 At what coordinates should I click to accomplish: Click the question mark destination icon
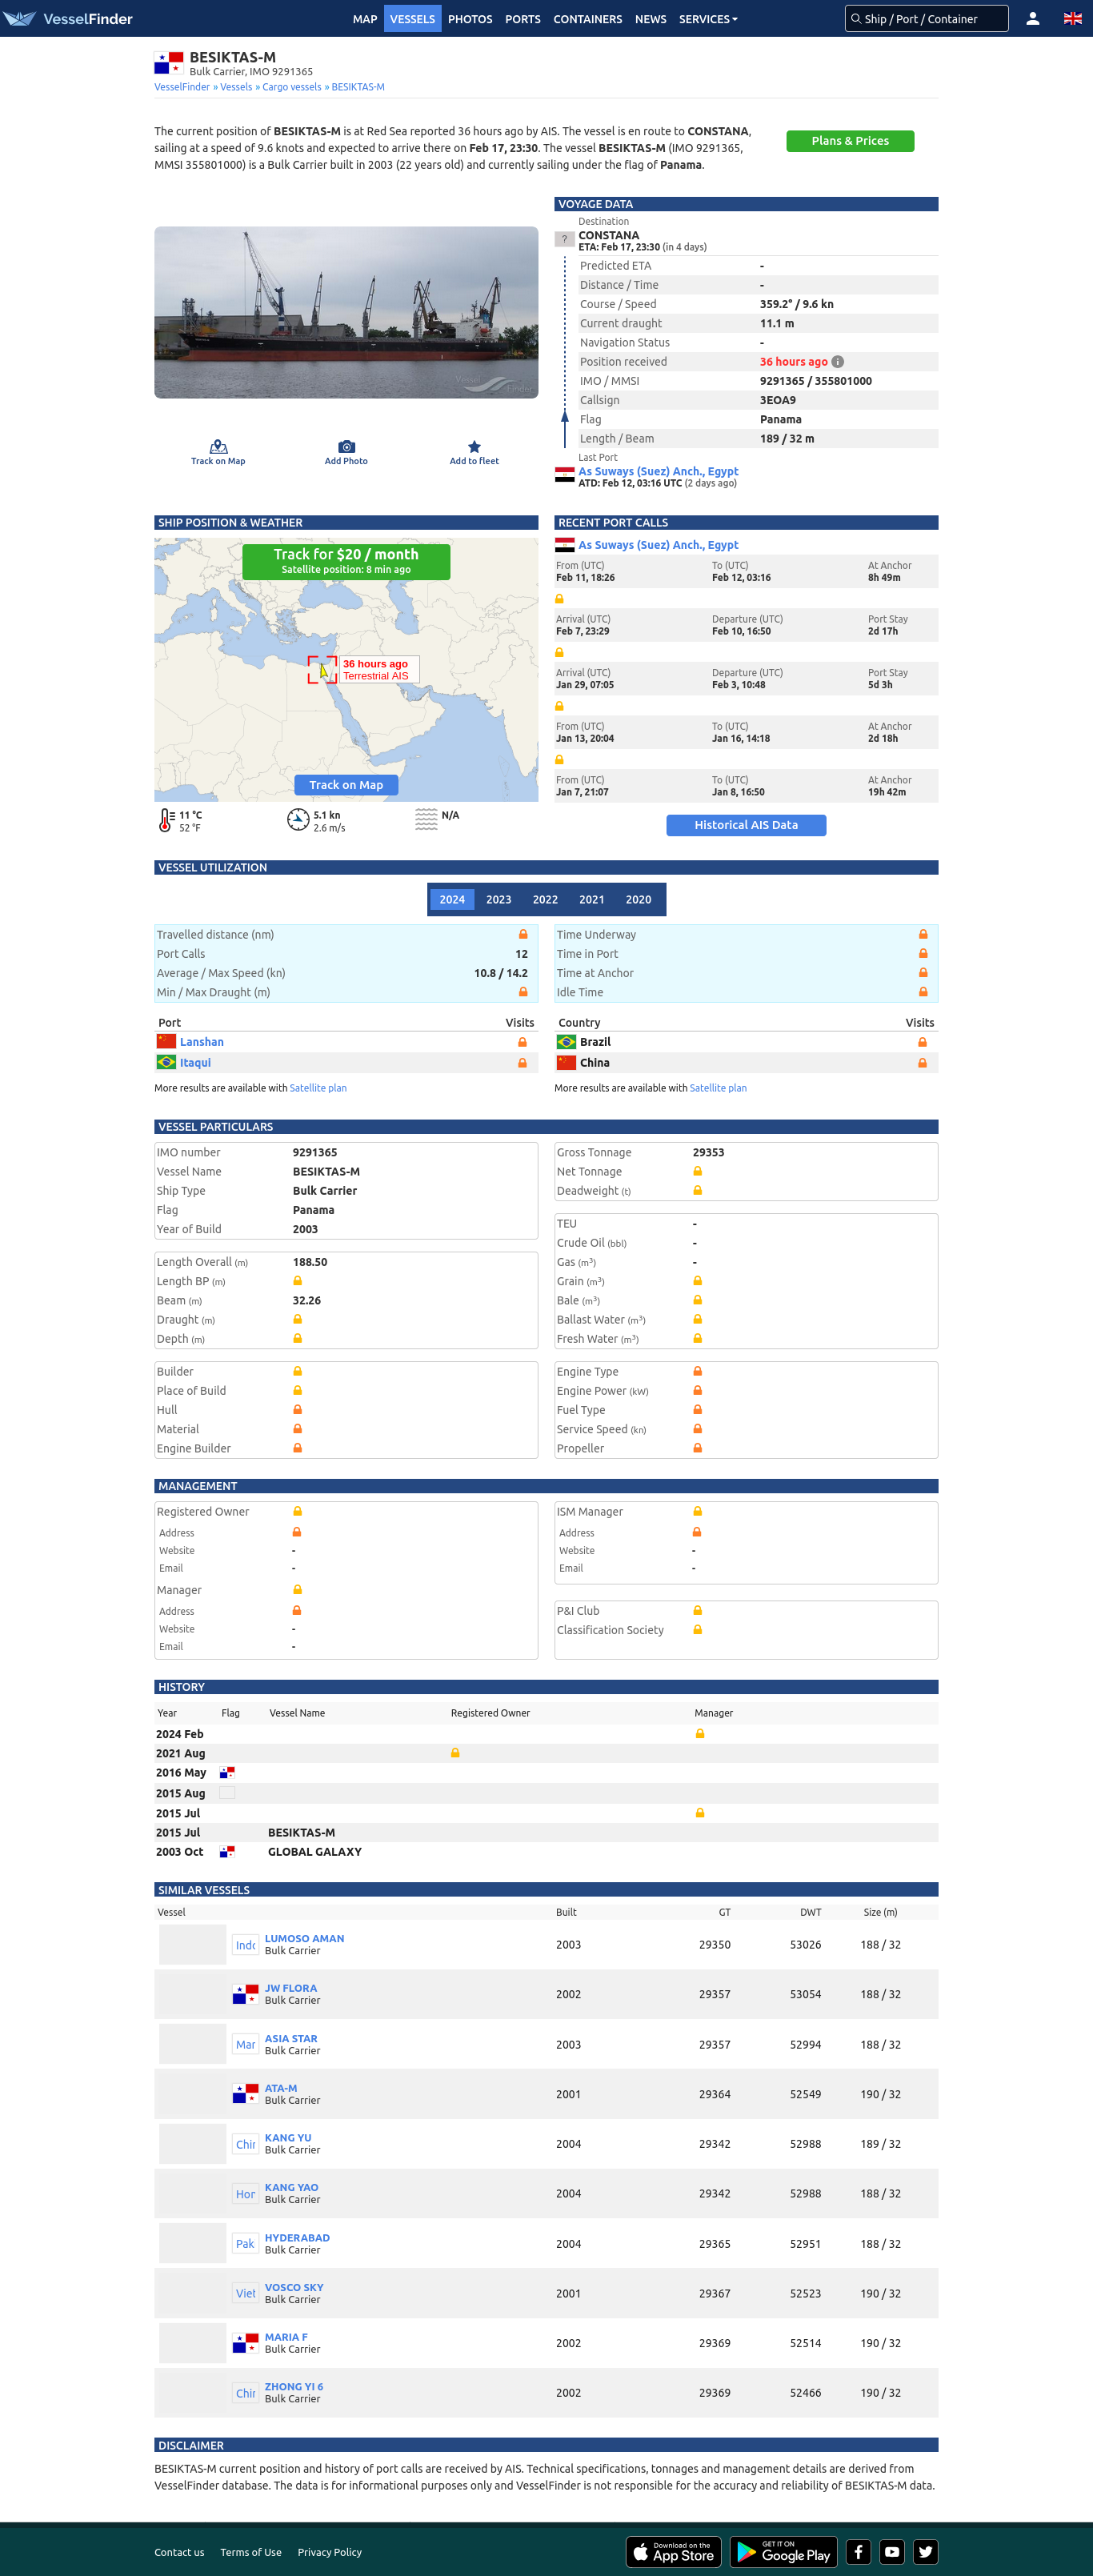tap(564, 239)
